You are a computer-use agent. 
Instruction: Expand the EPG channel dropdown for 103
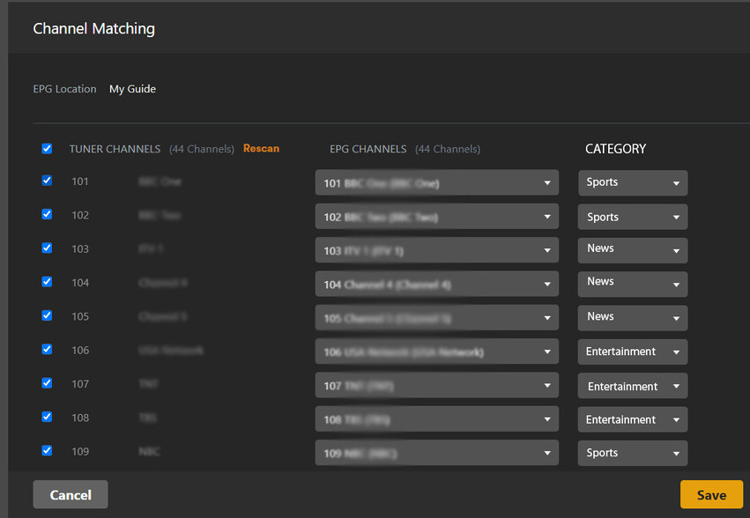coord(436,251)
